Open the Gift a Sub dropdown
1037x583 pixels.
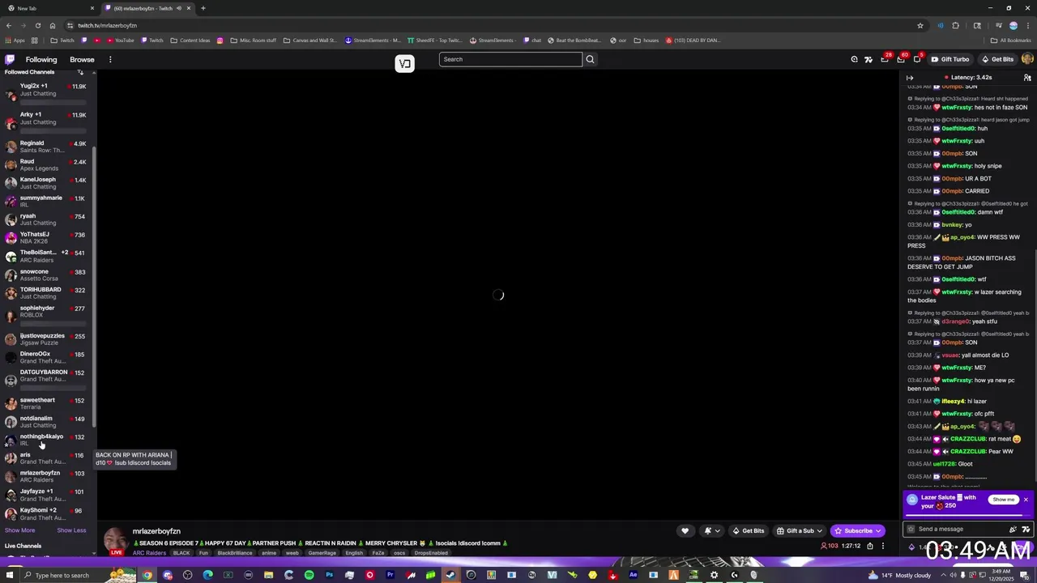click(800, 531)
